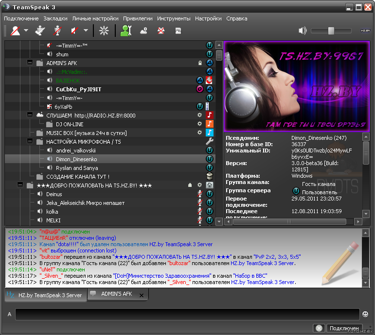Click muted speaker icon beside -=TimmY=-™
375x335 pixels.
pos(50,45)
